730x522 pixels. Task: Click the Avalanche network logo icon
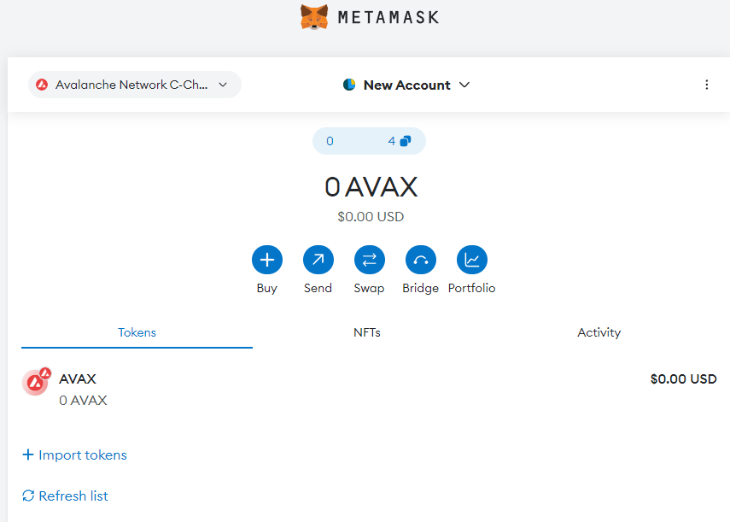point(42,85)
